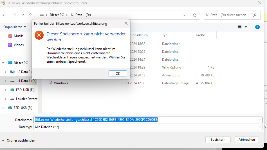Image resolution: width=267 pixels, height=150 pixels.
Task: Select 1.2 Data 2 drive in tree
Action: pyautogui.click(x=23, y=72)
